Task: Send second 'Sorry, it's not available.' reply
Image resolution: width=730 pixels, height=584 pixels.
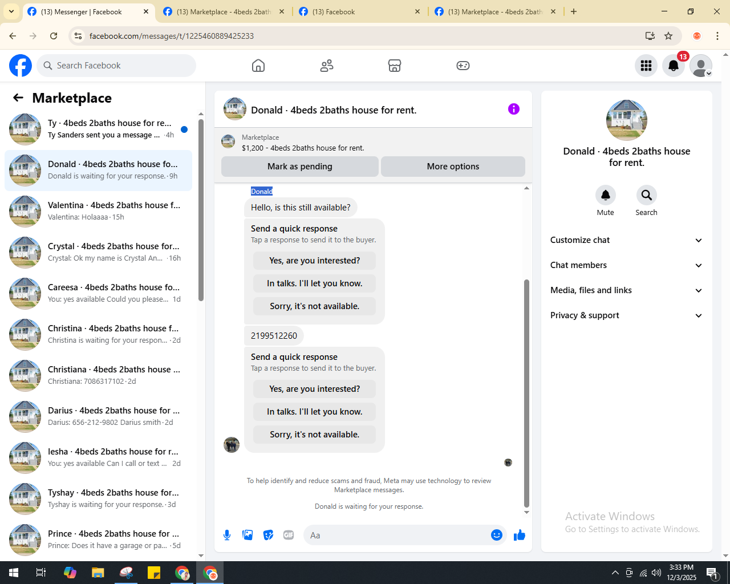Action: [x=314, y=435]
